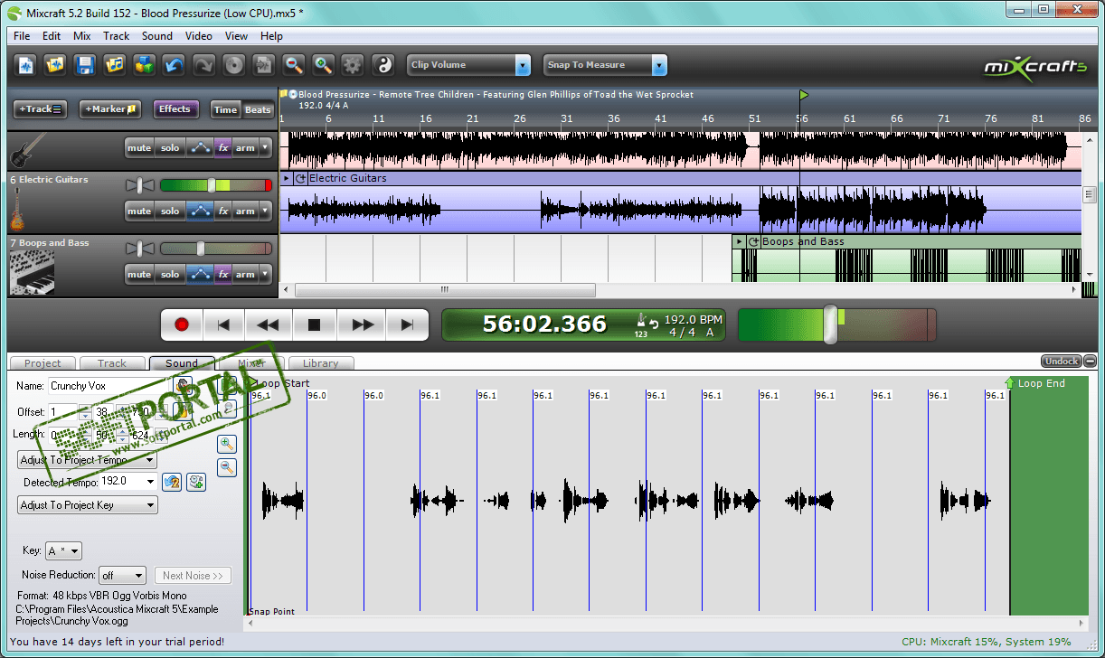Click the Zoom Out magnifier in the toolbar
This screenshot has width=1105, height=658.
click(293, 65)
